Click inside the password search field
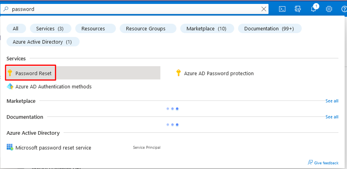The width and height of the screenshot is (347, 169). click(x=134, y=9)
